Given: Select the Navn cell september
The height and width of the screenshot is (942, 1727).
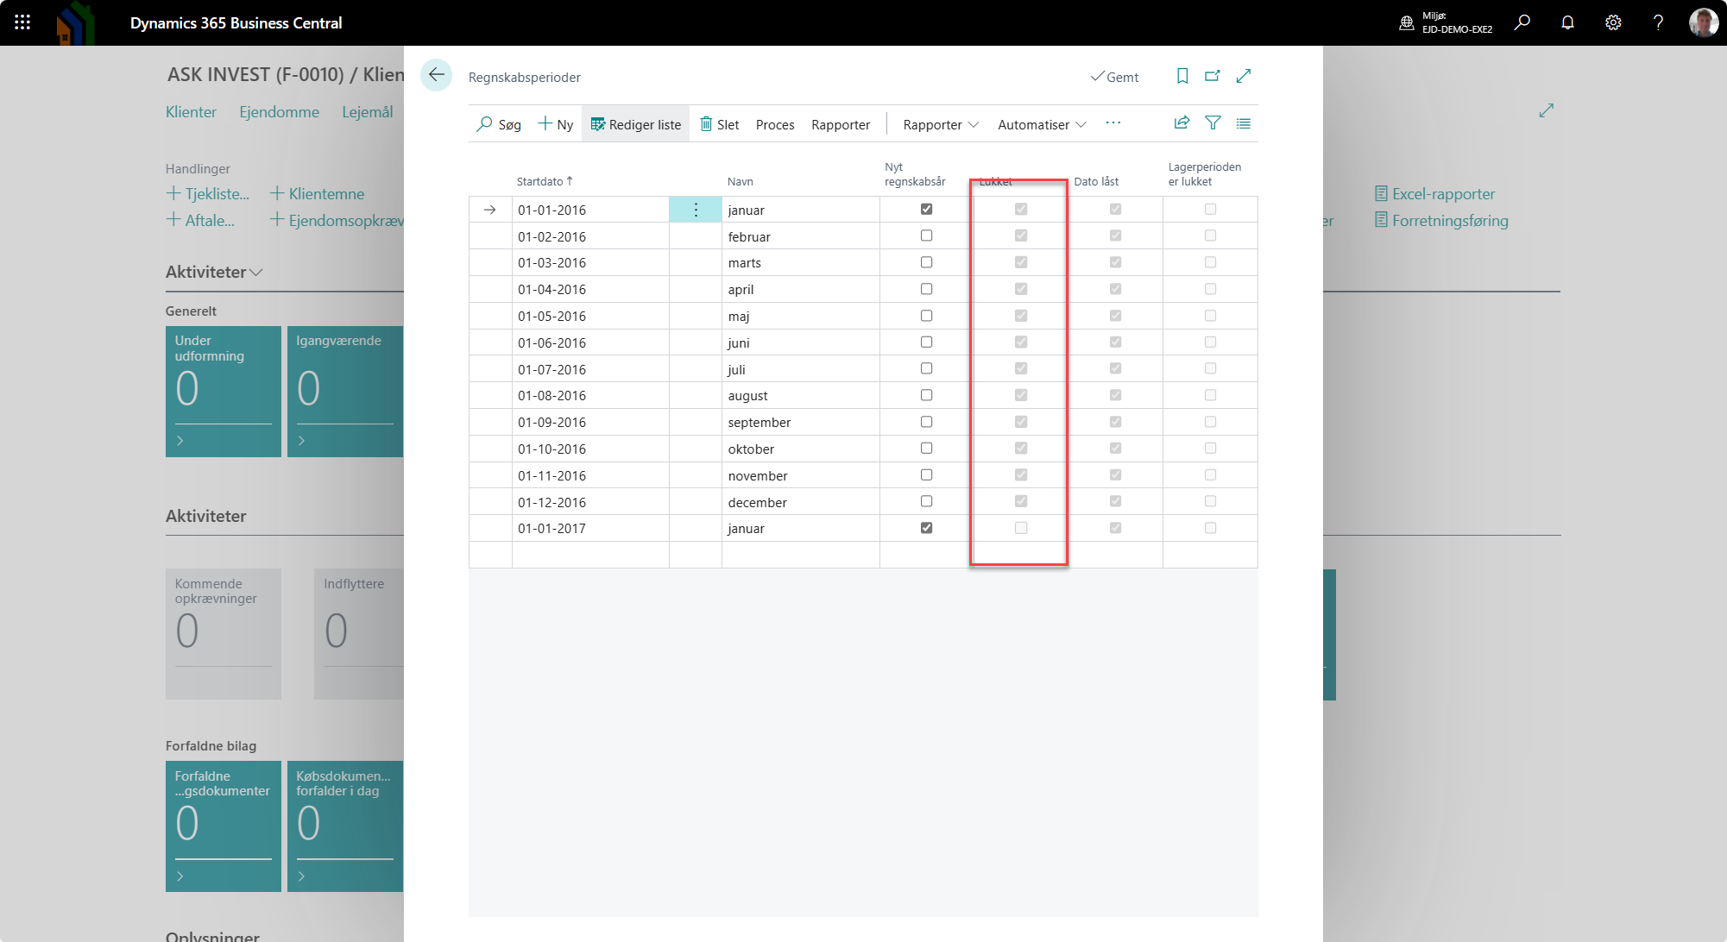Looking at the screenshot, I should (800, 422).
